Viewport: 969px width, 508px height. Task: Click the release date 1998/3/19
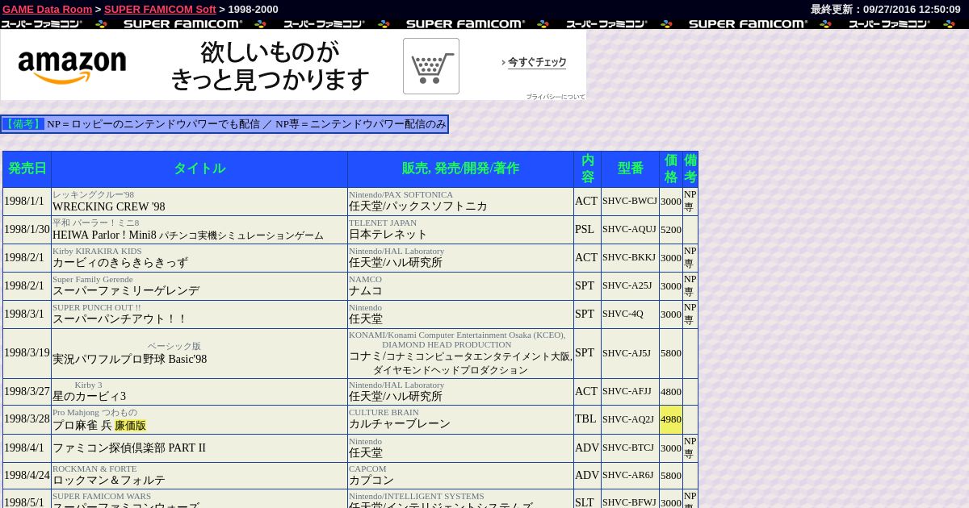coord(27,353)
